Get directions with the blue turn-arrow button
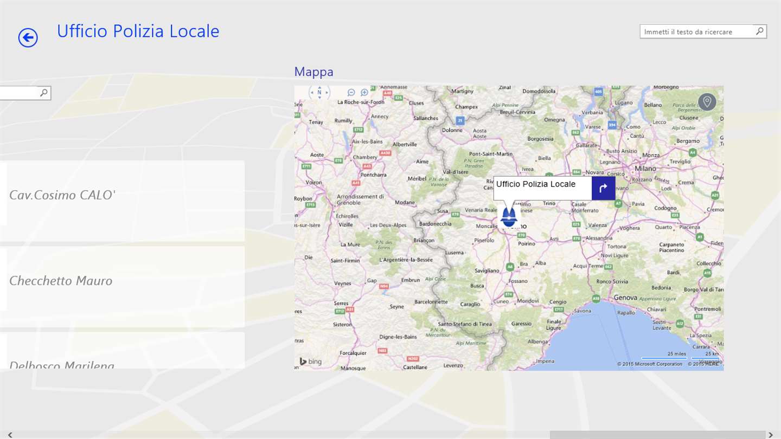The width and height of the screenshot is (781, 439). [x=603, y=188]
